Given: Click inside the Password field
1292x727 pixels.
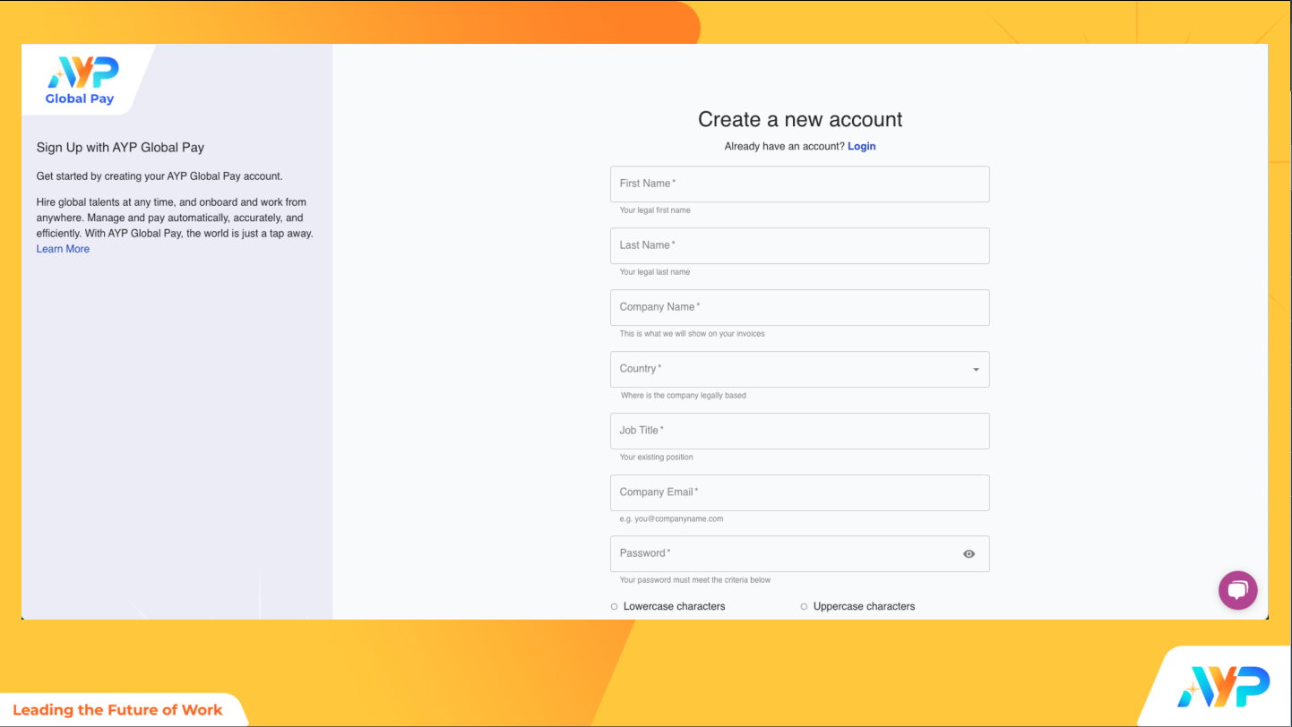Looking at the screenshot, I should 780,554.
